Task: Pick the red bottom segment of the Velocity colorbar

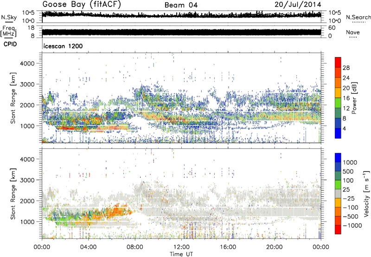Action: (338, 230)
